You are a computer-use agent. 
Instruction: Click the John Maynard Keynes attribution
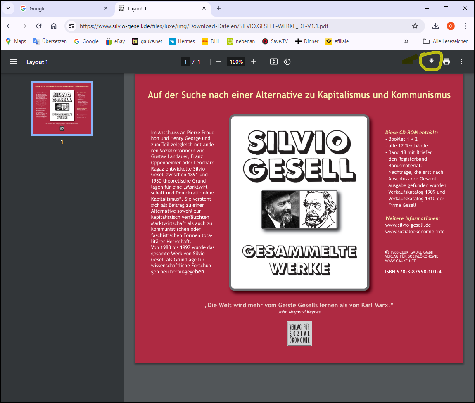(299, 312)
